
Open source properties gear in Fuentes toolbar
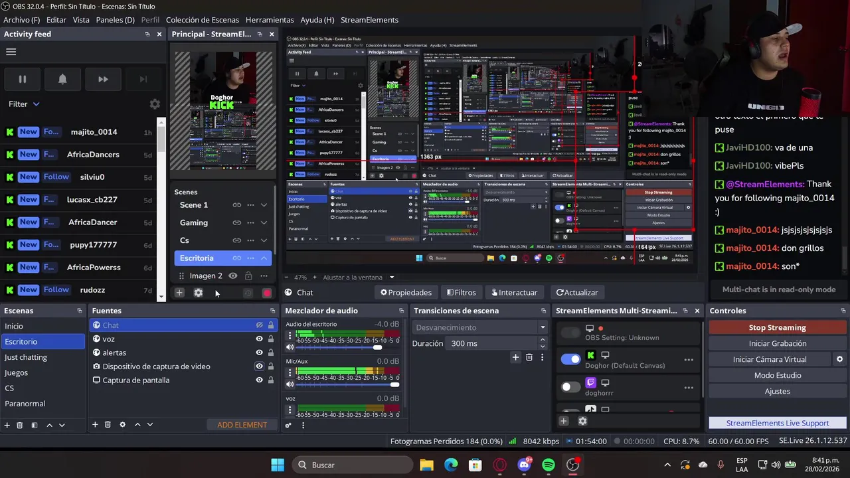tap(122, 425)
